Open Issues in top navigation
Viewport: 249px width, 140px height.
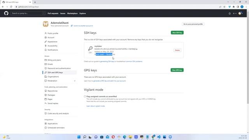coord(63,13)
